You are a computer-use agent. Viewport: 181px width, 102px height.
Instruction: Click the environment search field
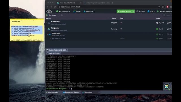[x=167, y=15]
